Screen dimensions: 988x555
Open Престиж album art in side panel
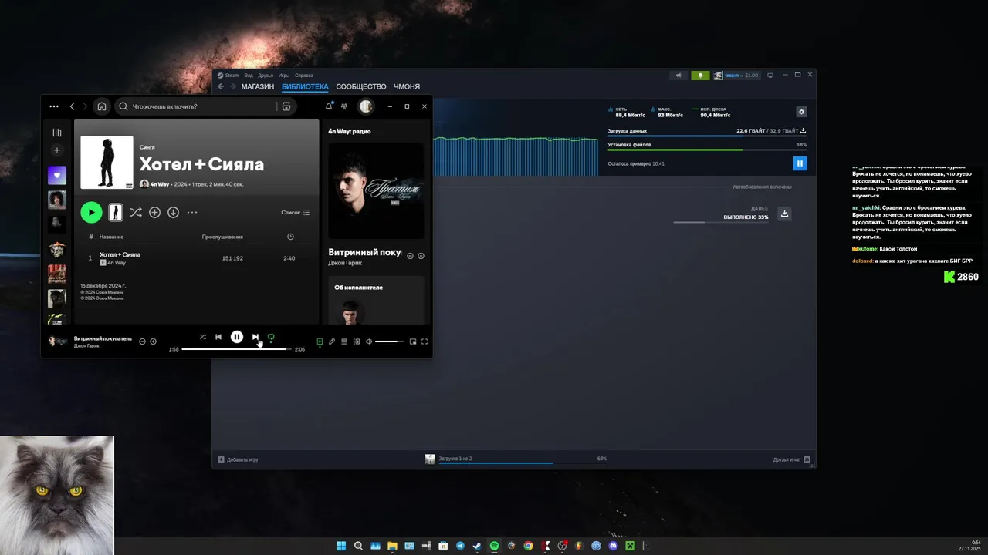[376, 190]
